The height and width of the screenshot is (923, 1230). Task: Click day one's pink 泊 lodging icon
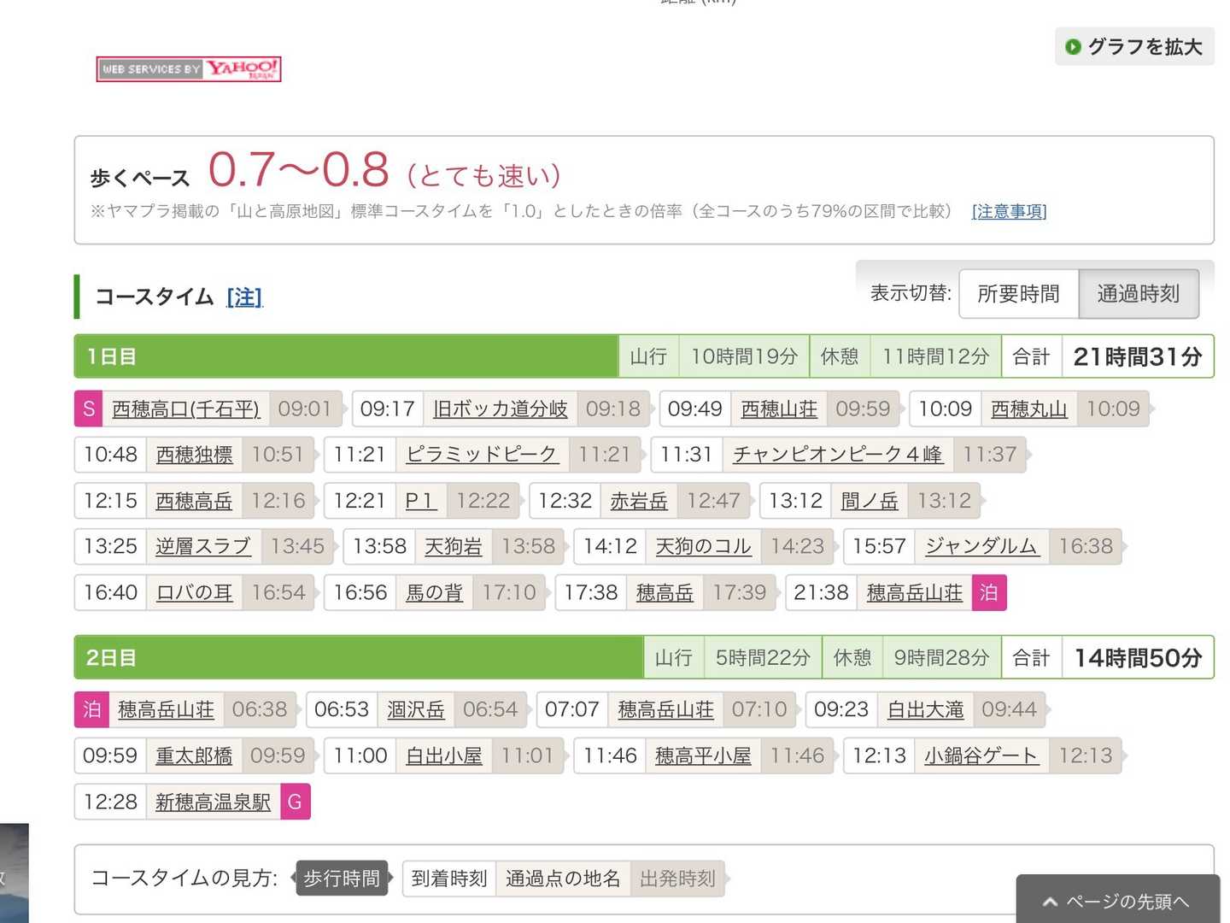click(x=989, y=593)
